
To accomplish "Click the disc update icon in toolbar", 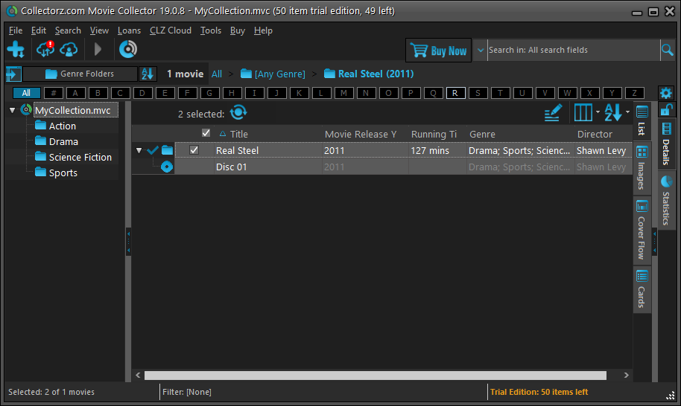I will [128, 49].
